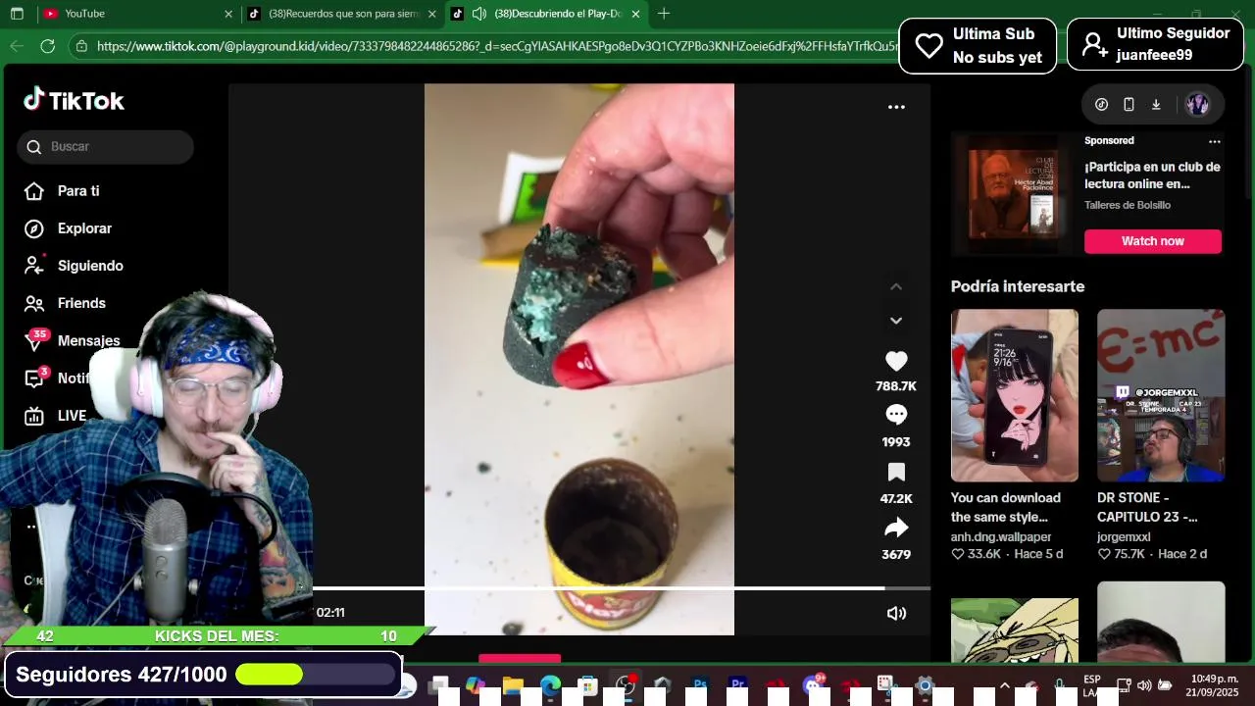Open the tab actions menu icon
Screen dimensions: 1255x706
[x=17, y=14]
